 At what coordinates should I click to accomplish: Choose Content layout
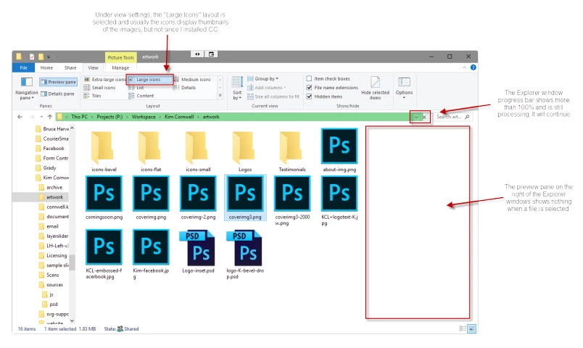tap(141, 96)
